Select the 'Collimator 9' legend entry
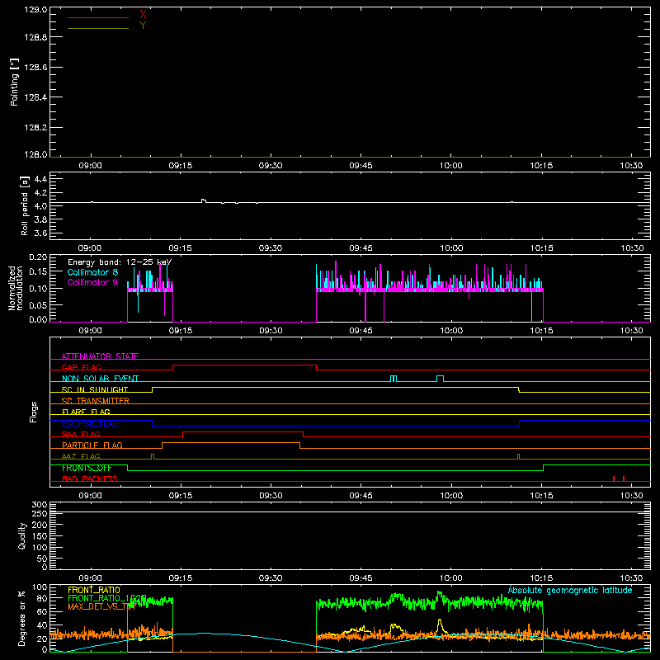Image resolution: width=660 pixels, height=660 pixels. pos(92,282)
